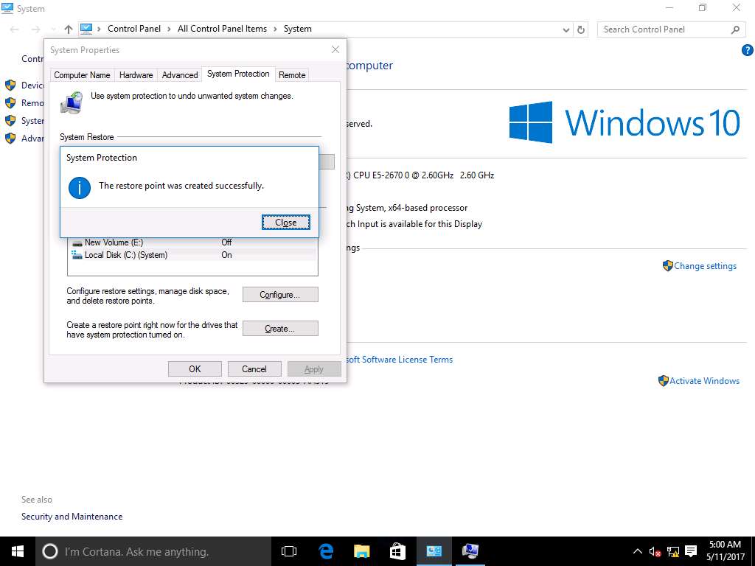This screenshot has height=566, width=755.
Task: Focus the Cortana search box
Action: click(x=153, y=551)
